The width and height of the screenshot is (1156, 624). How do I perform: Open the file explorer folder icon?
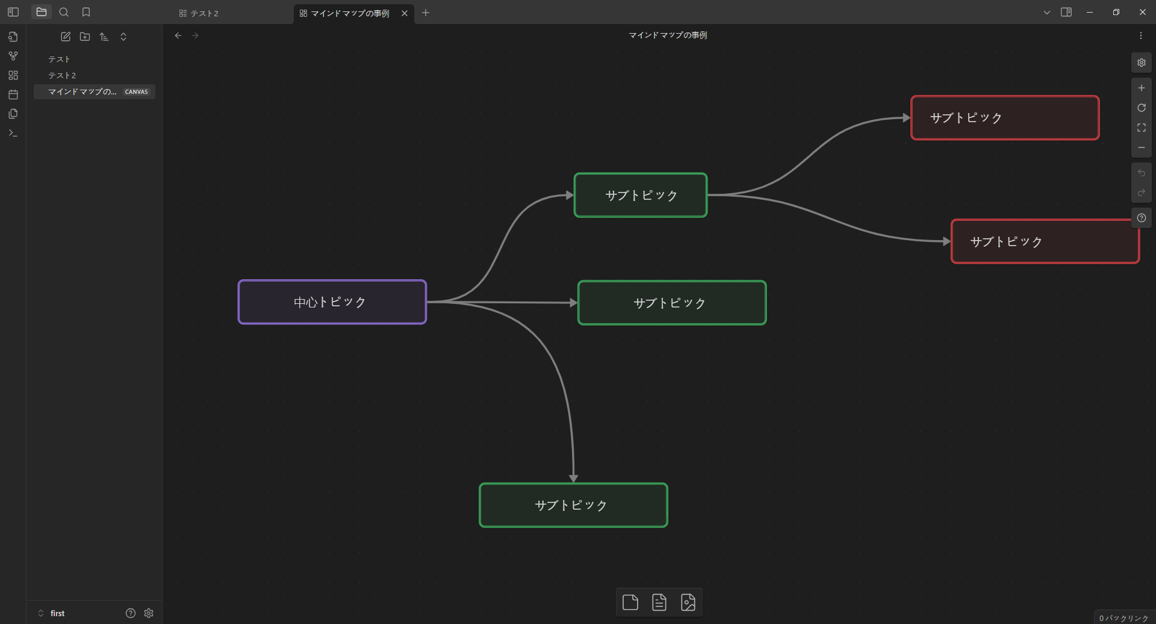[42, 12]
